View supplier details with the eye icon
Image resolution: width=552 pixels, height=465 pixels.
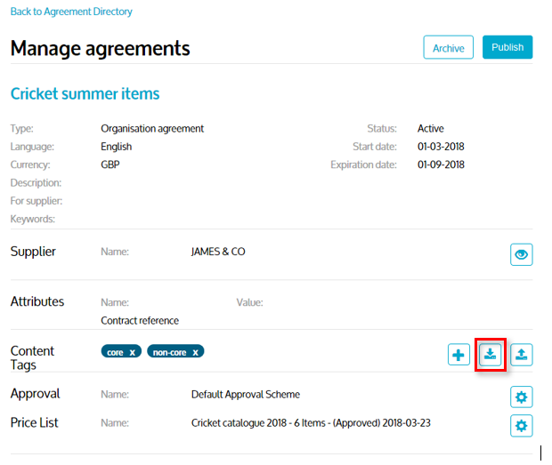[x=521, y=255]
